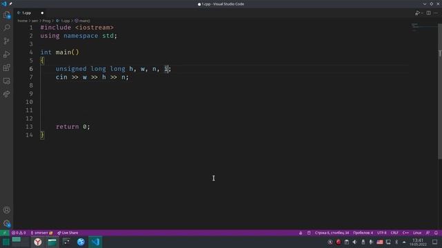Open the clock and calendar showing 13:41
This screenshot has height=248, width=442.
pos(418,242)
